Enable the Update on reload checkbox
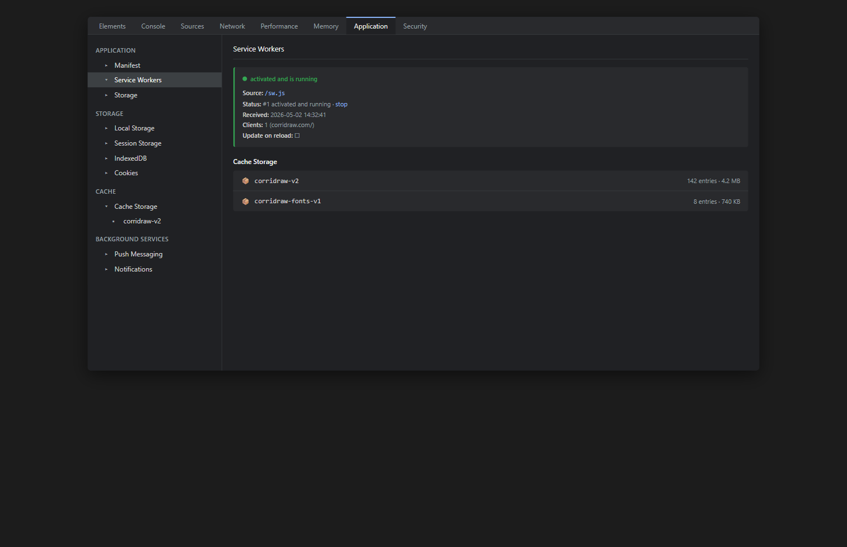Screen dimensions: 847x547 pyautogui.click(x=297, y=135)
